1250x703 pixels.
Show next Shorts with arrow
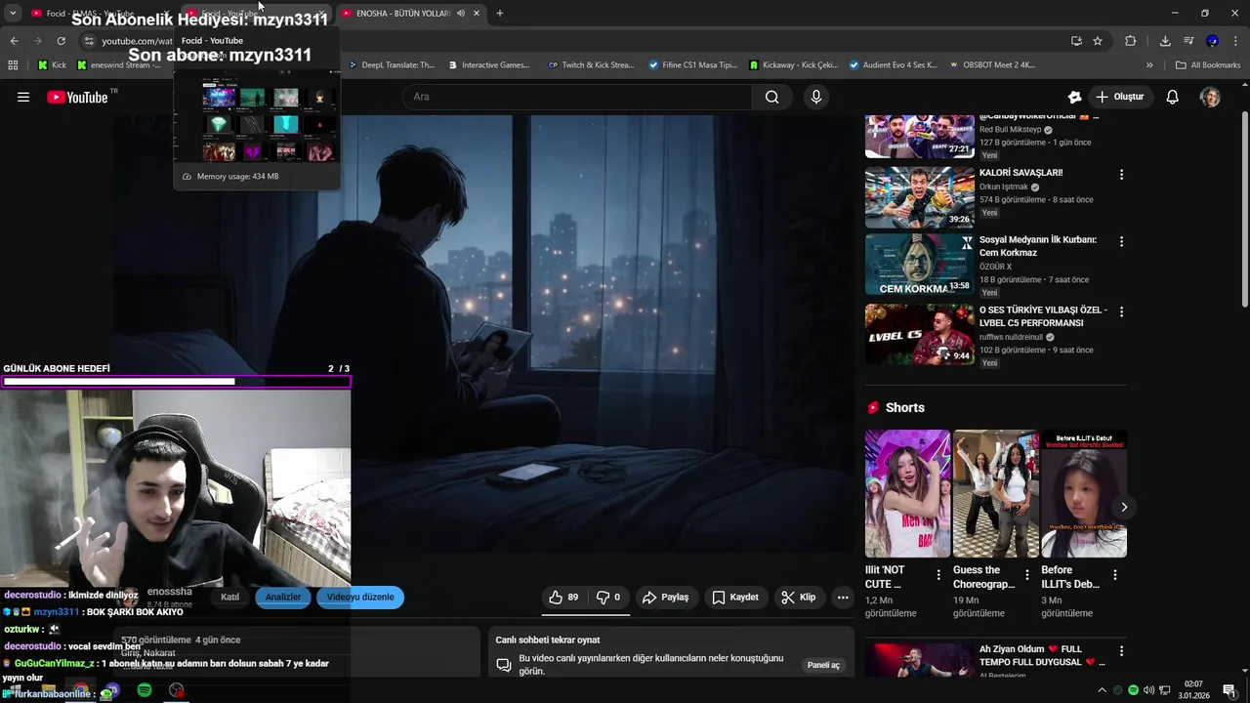point(1124,507)
